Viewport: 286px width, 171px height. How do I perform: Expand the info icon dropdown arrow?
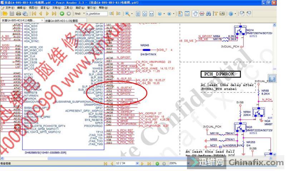(235, 14)
